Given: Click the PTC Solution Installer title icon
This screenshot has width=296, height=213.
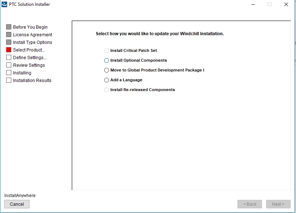Looking at the screenshot, I should (x=4, y=4).
